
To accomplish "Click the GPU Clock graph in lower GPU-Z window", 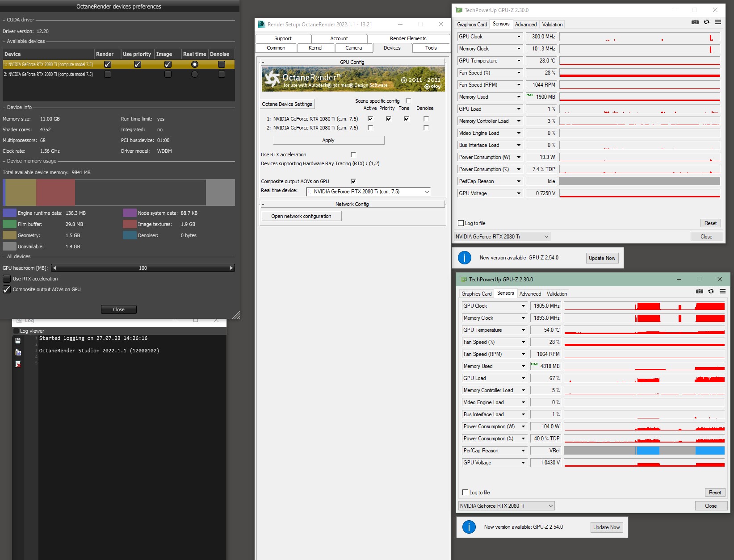I will coord(644,306).
